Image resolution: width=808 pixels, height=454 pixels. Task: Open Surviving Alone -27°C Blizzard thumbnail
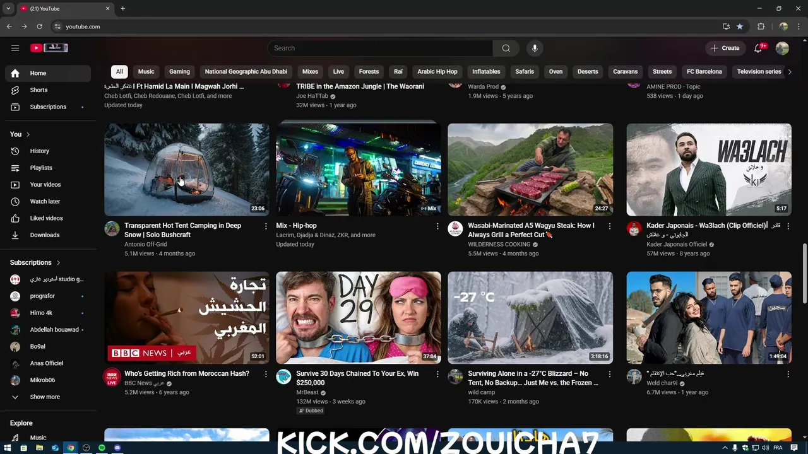pos(530,318)
